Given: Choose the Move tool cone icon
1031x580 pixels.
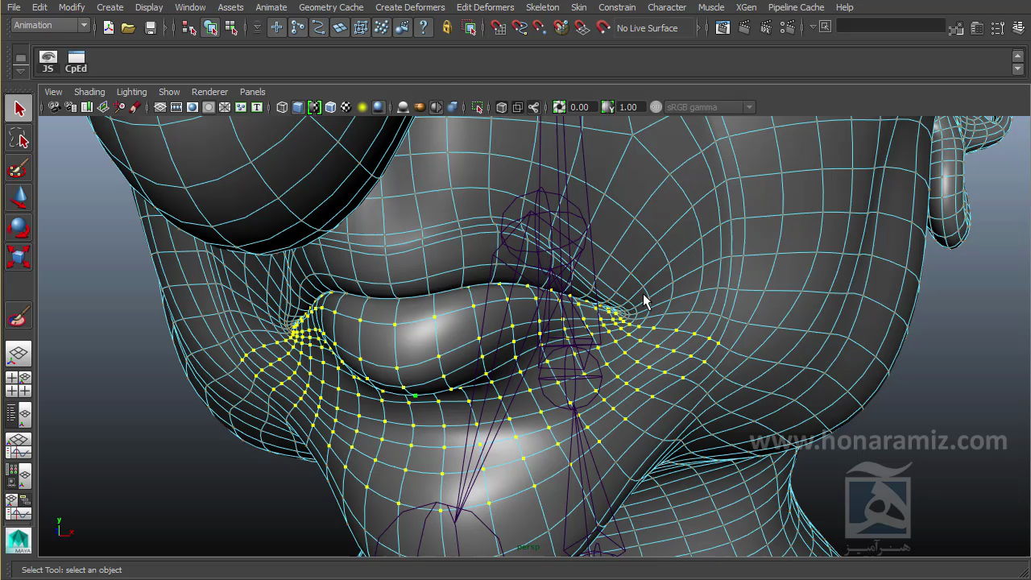Looking at the screenshot, I should coord(19,197).
